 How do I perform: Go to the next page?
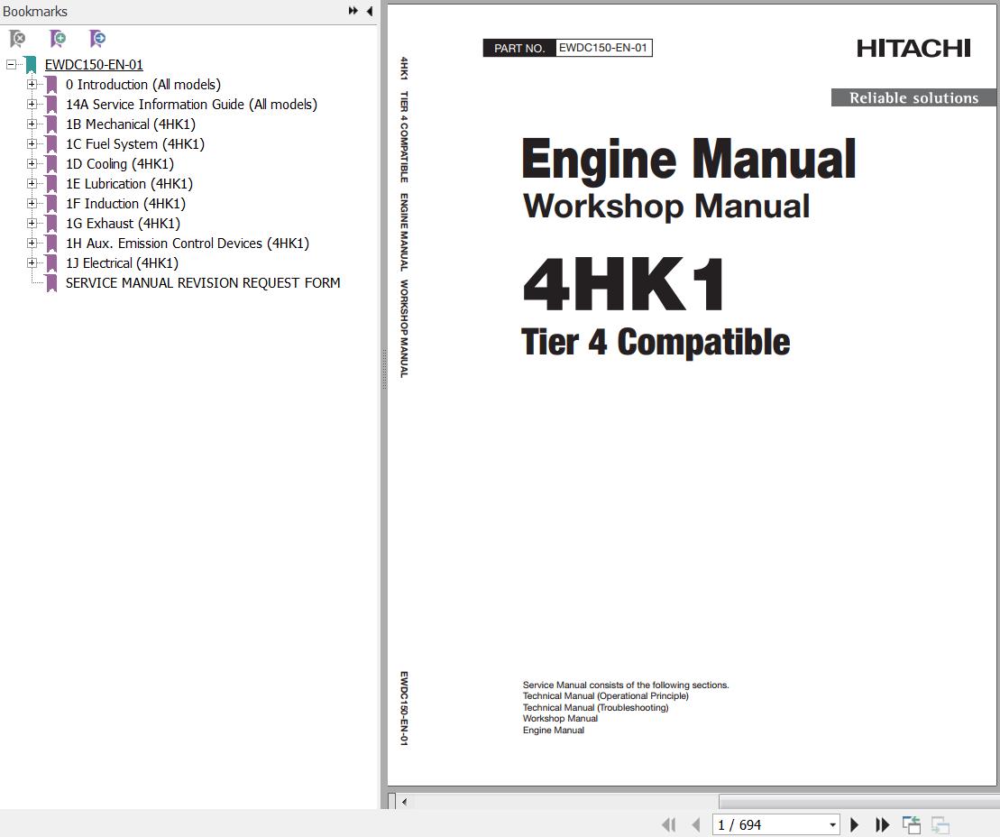point(855,825)
